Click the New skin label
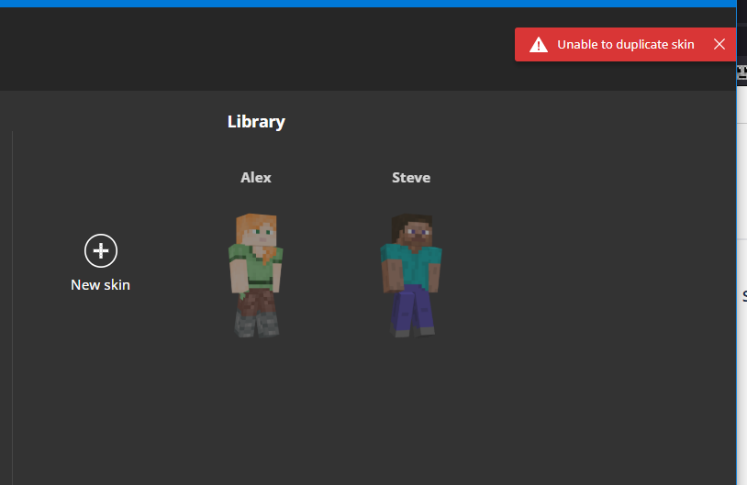Viewport: 747px width, 485px height. click(x=101, y=284)
